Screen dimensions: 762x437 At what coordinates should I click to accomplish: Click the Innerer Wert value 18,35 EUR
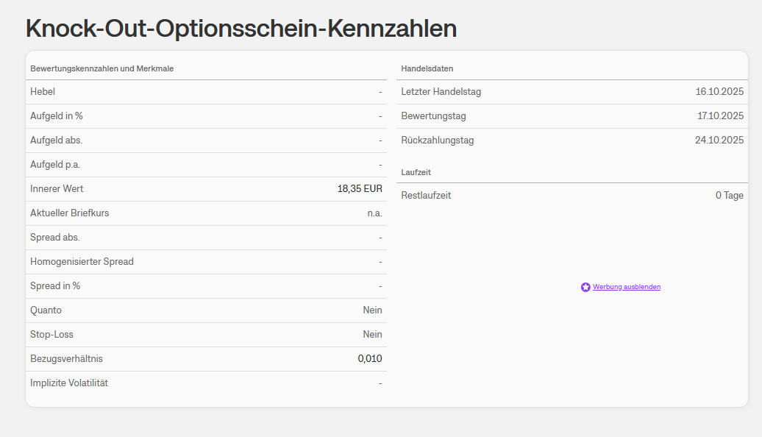[x=360, y=189]
